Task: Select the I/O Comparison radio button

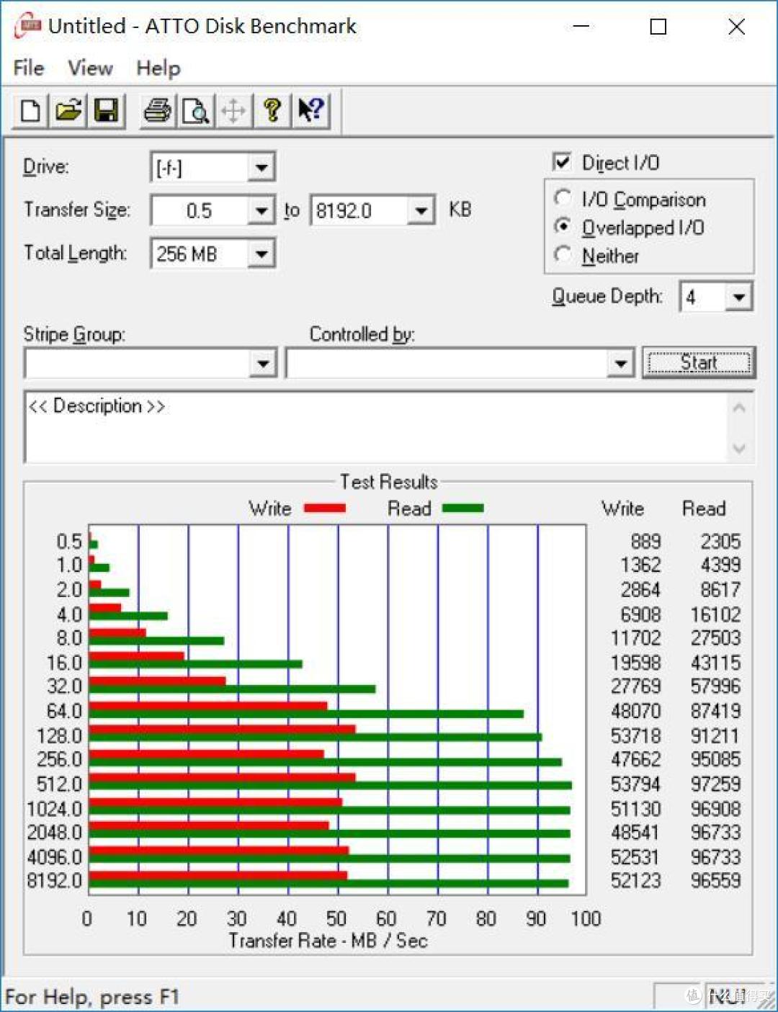Action: point(563,198)
